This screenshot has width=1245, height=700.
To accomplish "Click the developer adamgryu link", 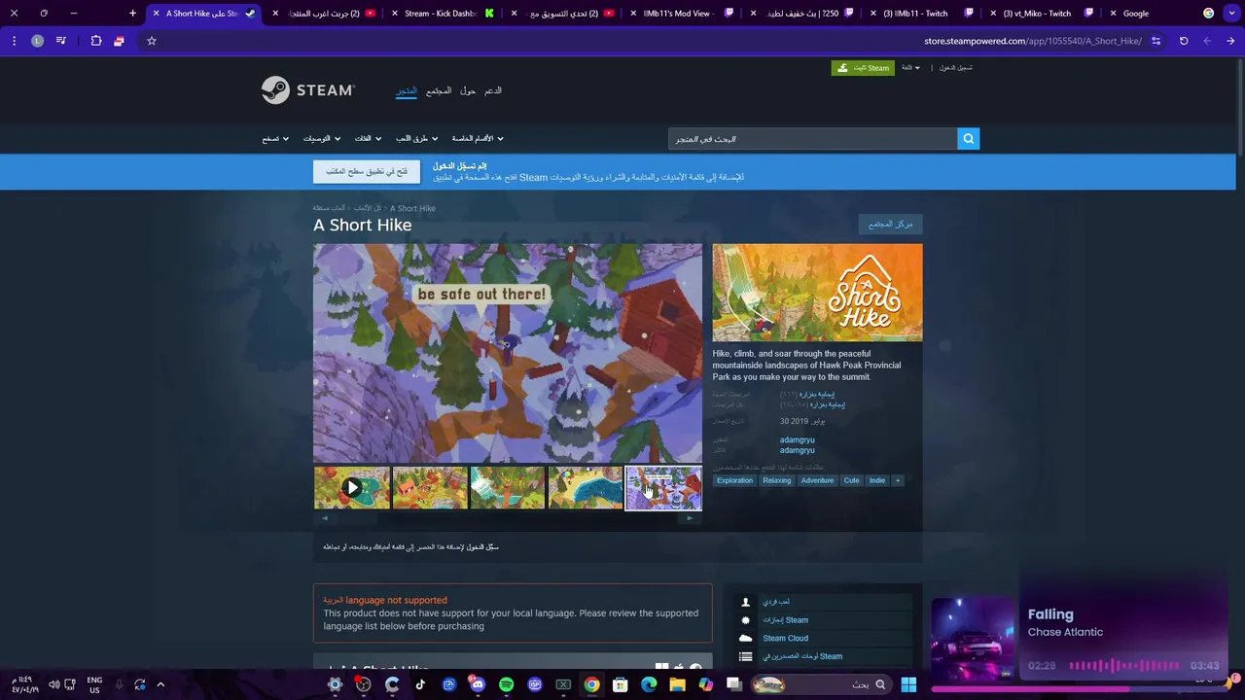I will point(797,440).
